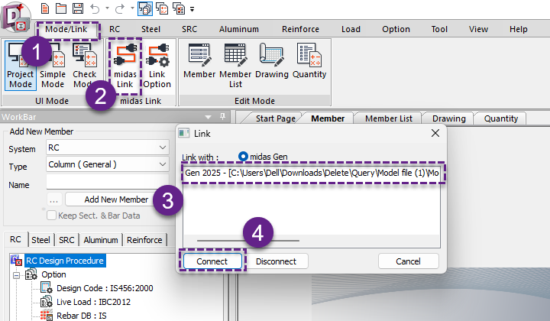Select Member edit mode icon
This screenshot has width=550, height=321.
tap(199, 61)
